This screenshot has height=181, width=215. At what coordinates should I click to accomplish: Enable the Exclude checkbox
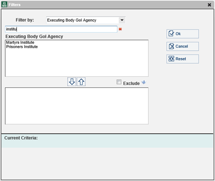pos(119,82)
